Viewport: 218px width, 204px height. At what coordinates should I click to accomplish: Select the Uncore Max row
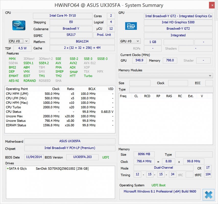point(60,116)
